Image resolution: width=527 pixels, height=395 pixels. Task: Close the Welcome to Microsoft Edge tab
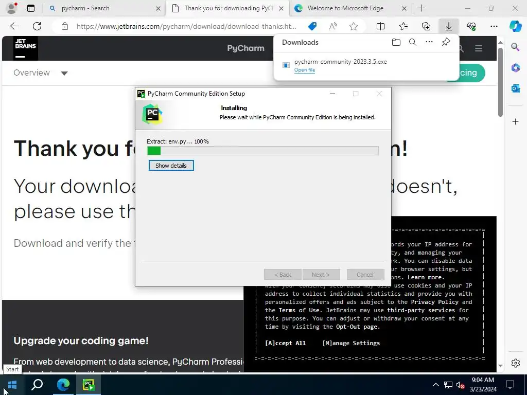tap(405, 9)
